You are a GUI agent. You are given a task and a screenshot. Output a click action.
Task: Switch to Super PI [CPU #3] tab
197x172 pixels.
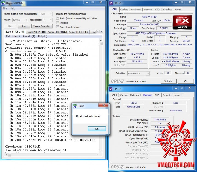pos(79,32)
